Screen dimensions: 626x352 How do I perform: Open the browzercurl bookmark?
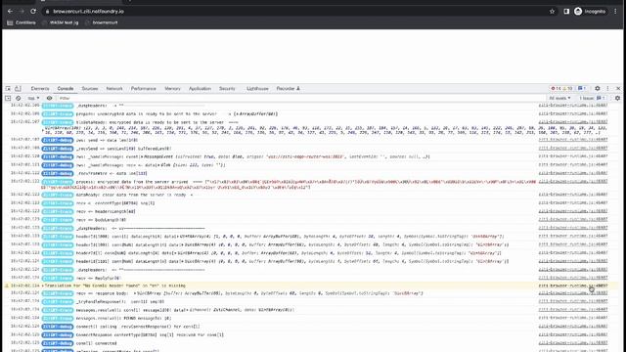(x=102, y=22)
